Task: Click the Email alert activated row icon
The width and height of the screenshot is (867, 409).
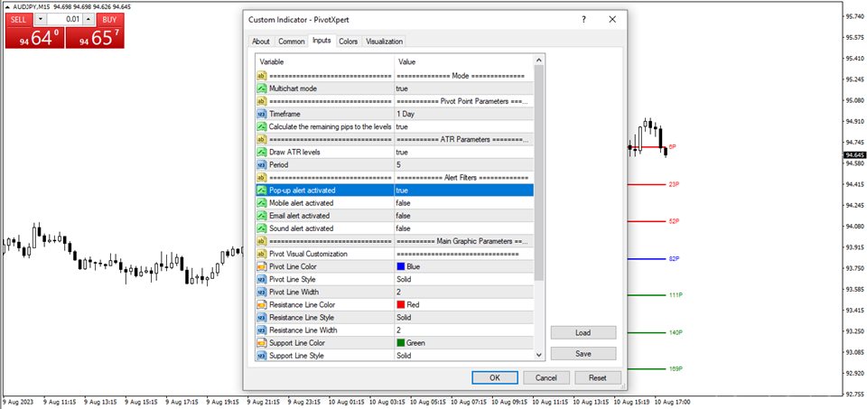Action: coord(262,216)
